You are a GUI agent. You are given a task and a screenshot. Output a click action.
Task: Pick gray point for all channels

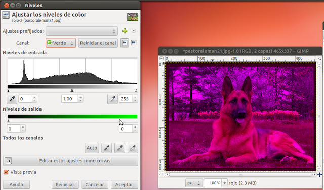point(119,148)
